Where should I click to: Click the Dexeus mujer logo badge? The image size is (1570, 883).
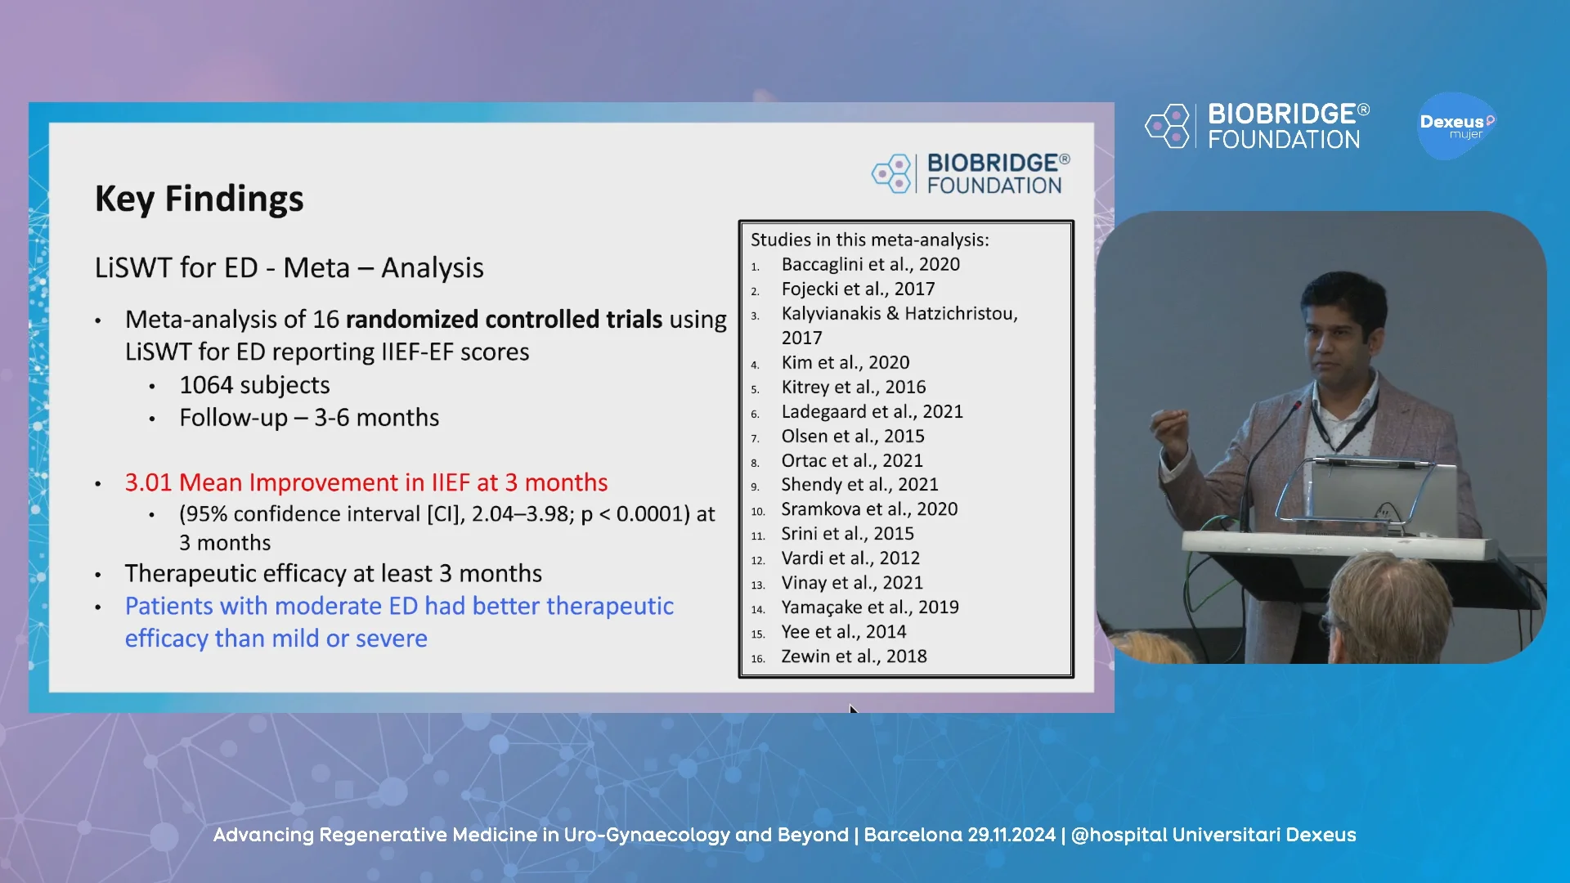pos(1457,126)
